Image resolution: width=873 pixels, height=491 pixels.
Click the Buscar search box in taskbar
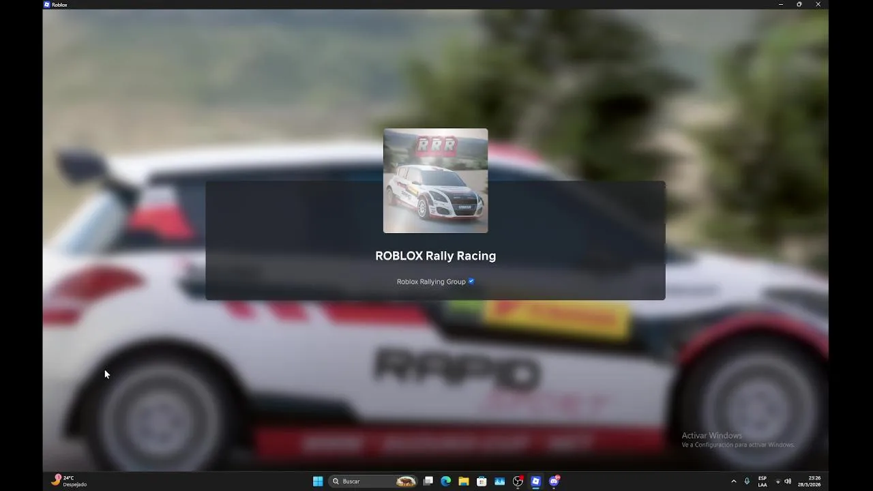(373, 481)
